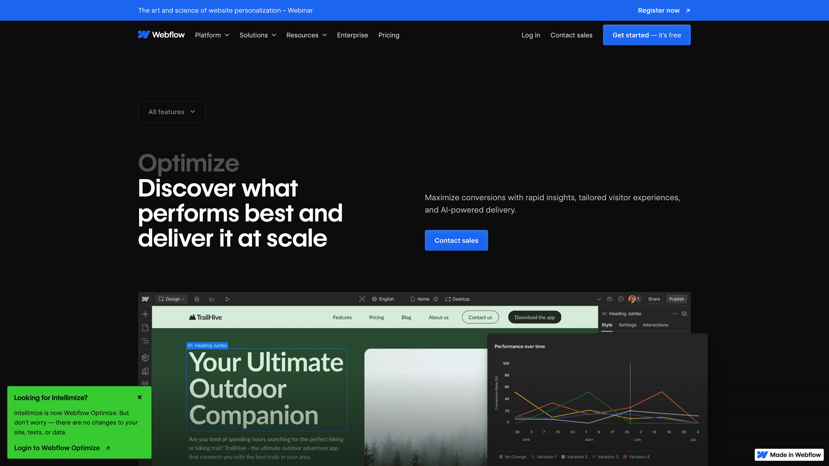829x466 pixels.
Task: Click the Webflow logo in the navbar
Action: tap(161, 35)
